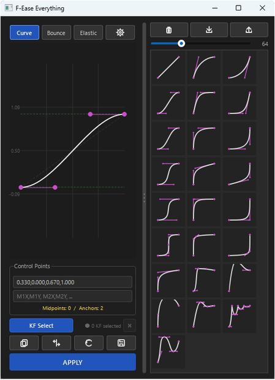Click the M1X,M1Y midpoints input field
This screenshot has height=380, width=275.
73,296
